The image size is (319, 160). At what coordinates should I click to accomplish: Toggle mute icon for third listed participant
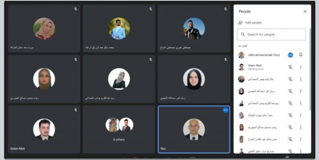pyautogui.click(x=290, y=79)
